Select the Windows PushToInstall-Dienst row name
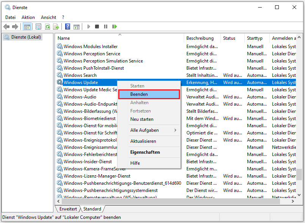 (x=94, y=68)
